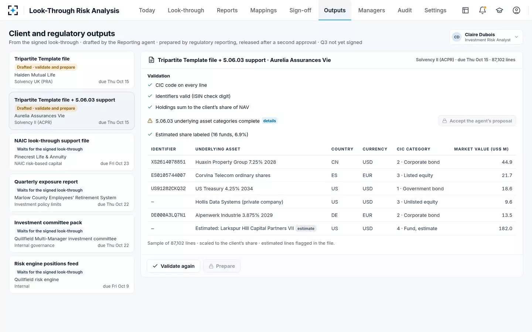The width and height of the screenshot is (532, 332).
Task: Click Hollis Data Systems private company row
Action: pyautogui.click(x=332, y=202)
